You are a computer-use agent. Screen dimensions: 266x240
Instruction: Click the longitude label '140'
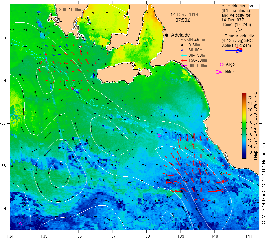tap(214, 236)
